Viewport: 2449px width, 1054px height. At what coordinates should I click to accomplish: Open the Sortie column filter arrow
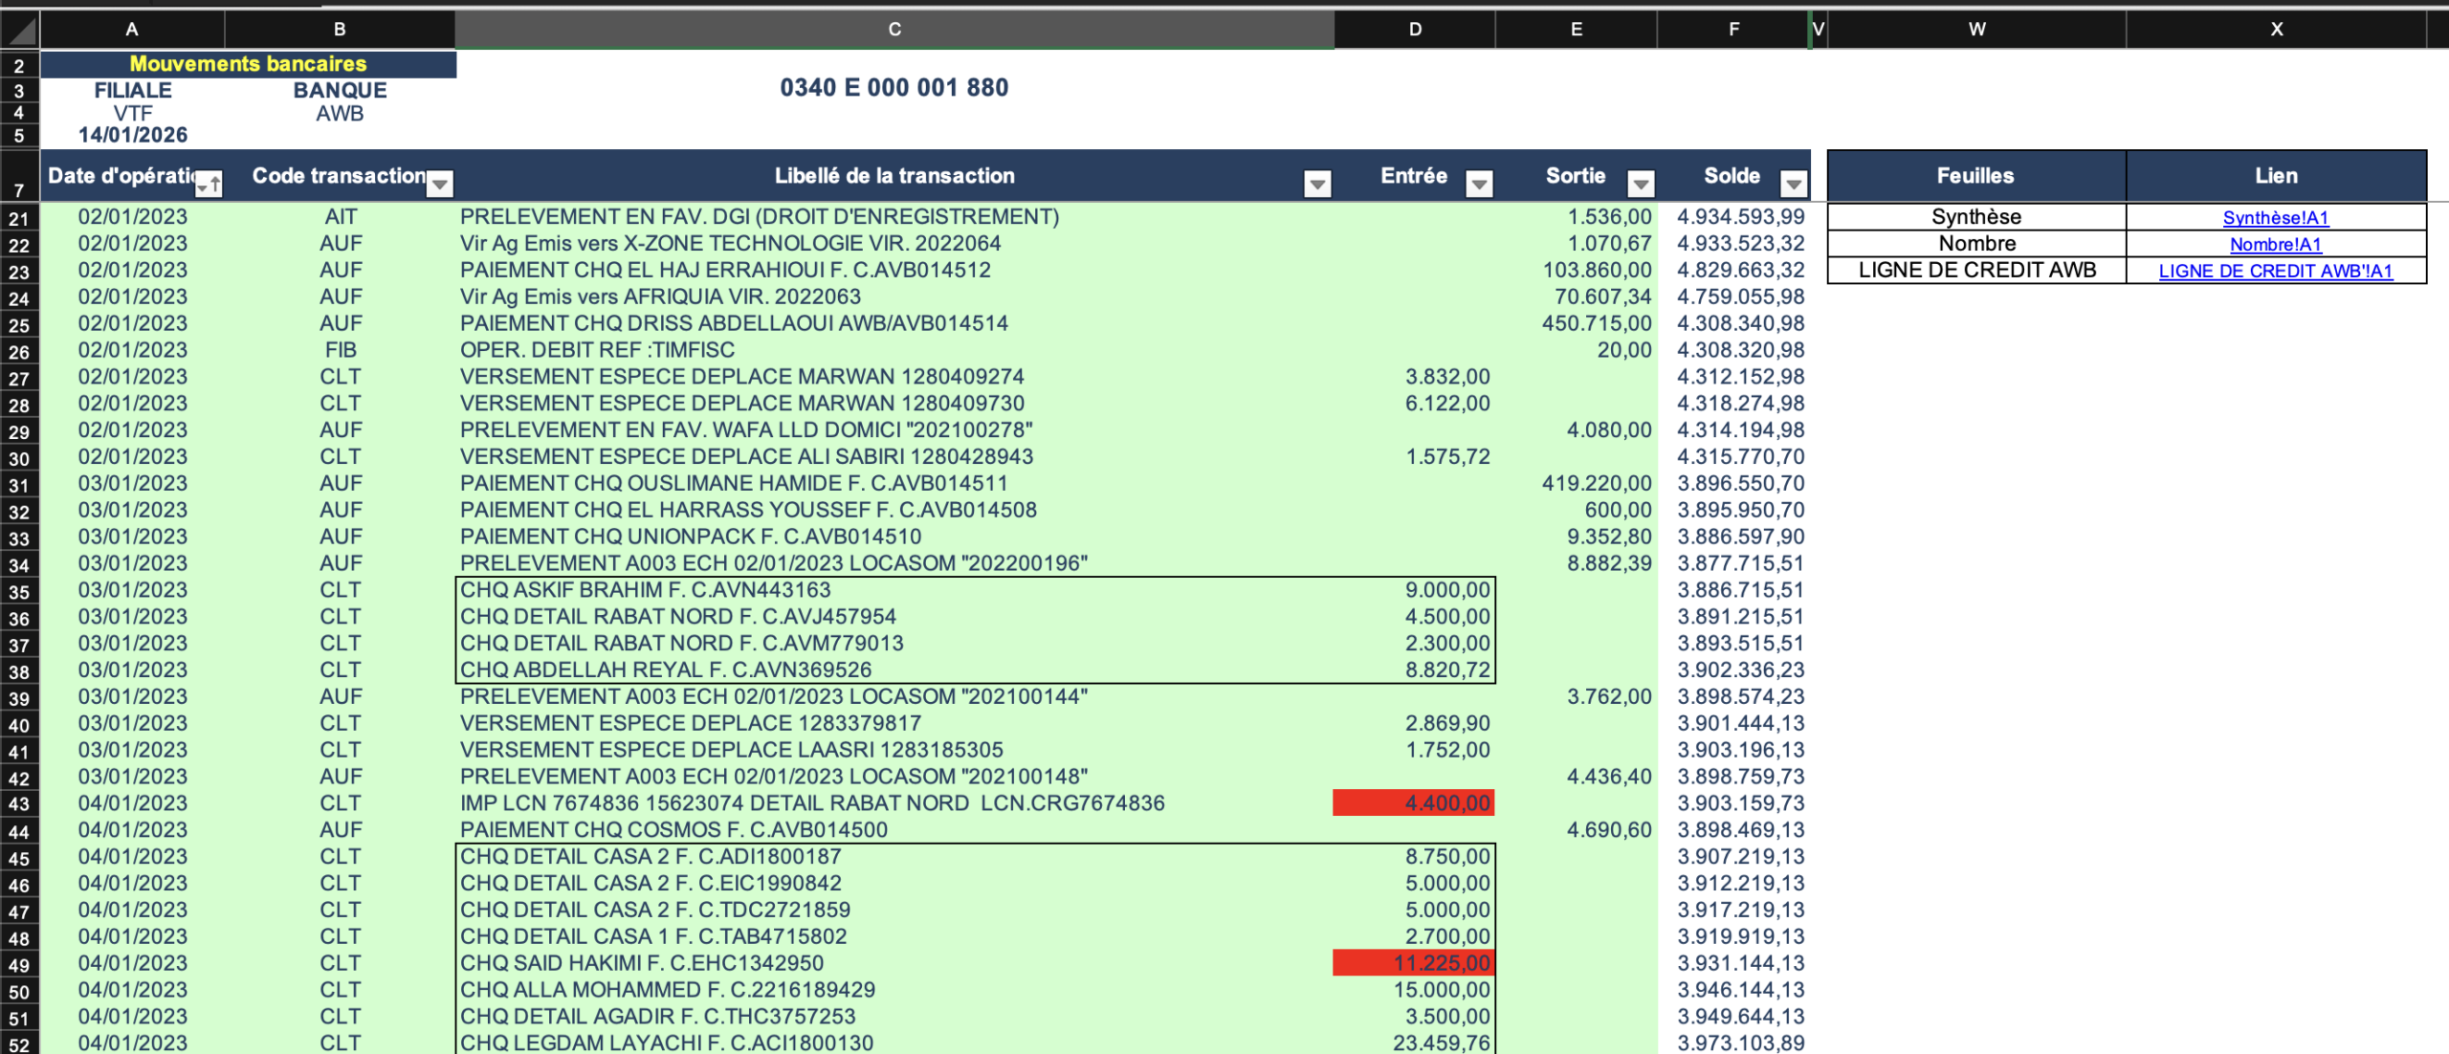(1641, 184)
